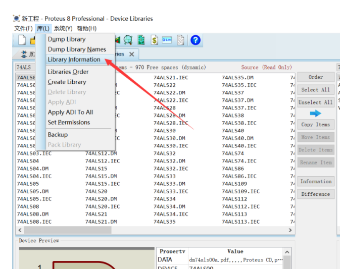Select 74ALS21.DM in device list

(101, 222)
